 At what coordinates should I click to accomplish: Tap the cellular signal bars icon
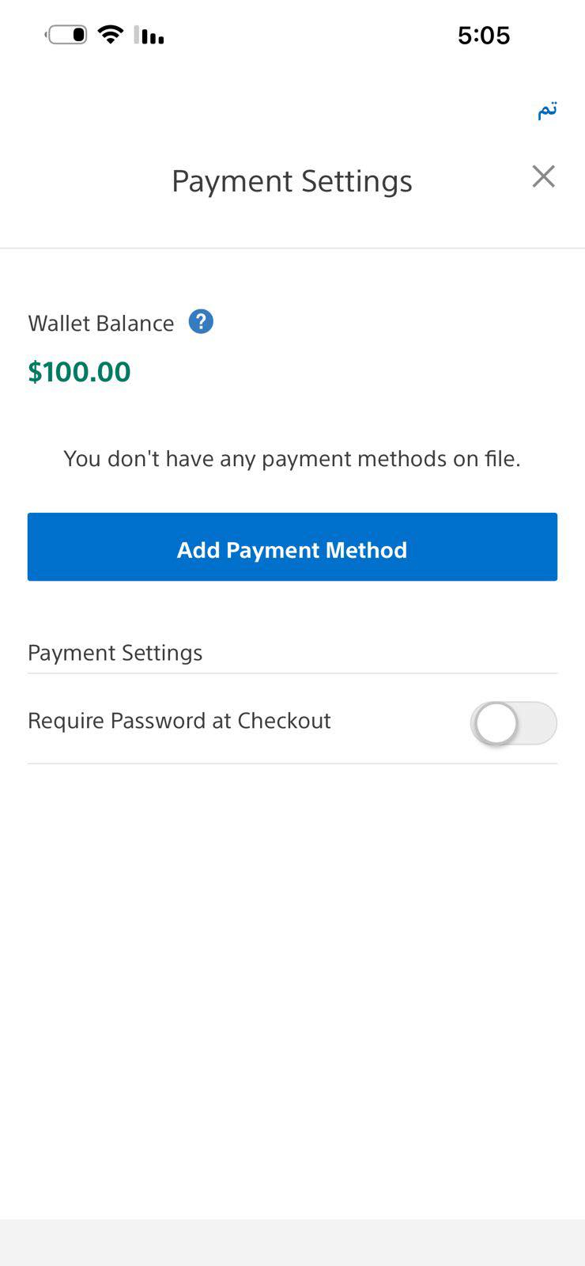tap(149, 35)
